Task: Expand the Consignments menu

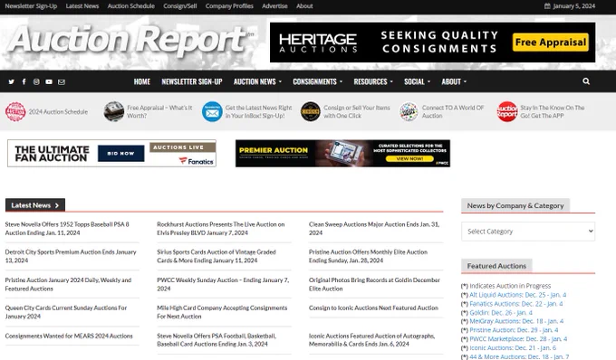Action: click(317, 81)
